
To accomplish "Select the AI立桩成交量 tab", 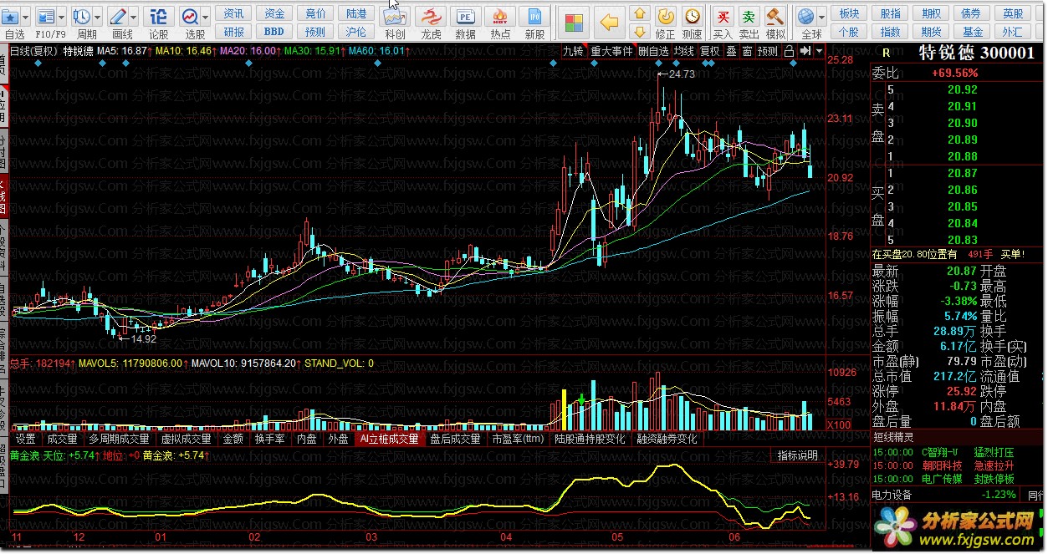I will [389, 439].
